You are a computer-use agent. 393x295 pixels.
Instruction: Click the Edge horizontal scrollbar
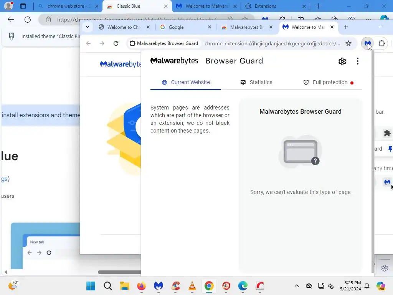pos(119,272)
